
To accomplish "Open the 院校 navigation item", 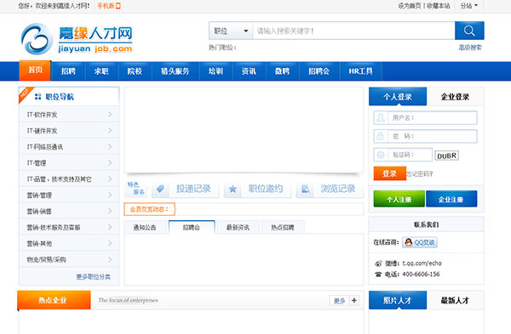I will 135,71.
